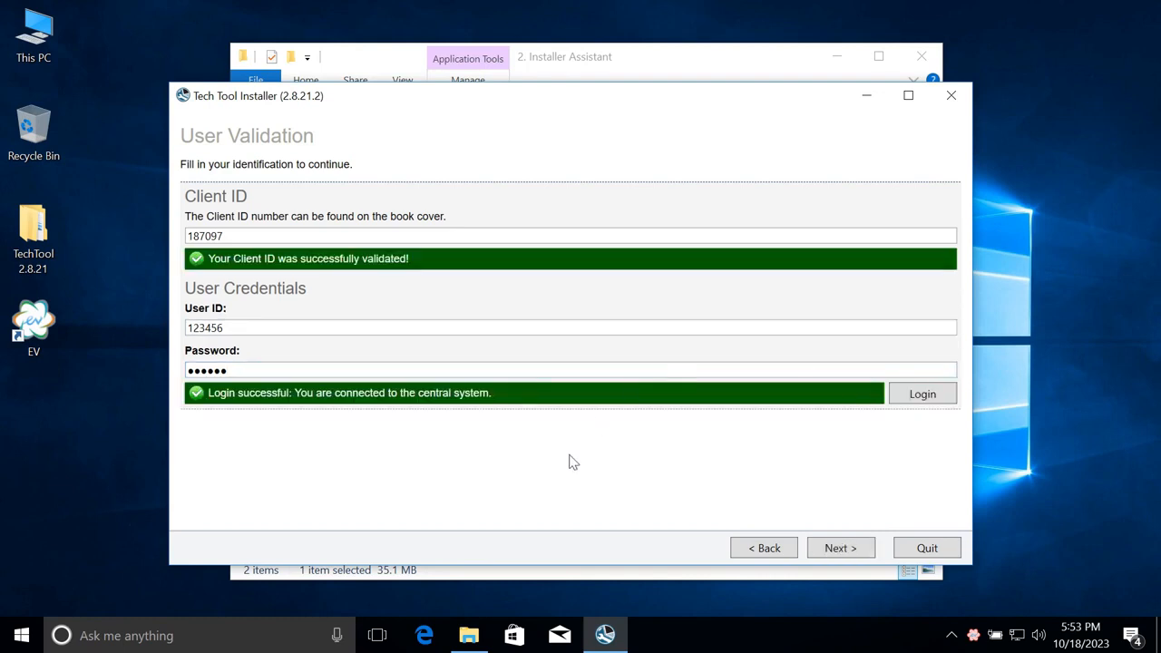
Task: Open the Microsoft Store from the taskbar
Action: [x=514, y=635]
